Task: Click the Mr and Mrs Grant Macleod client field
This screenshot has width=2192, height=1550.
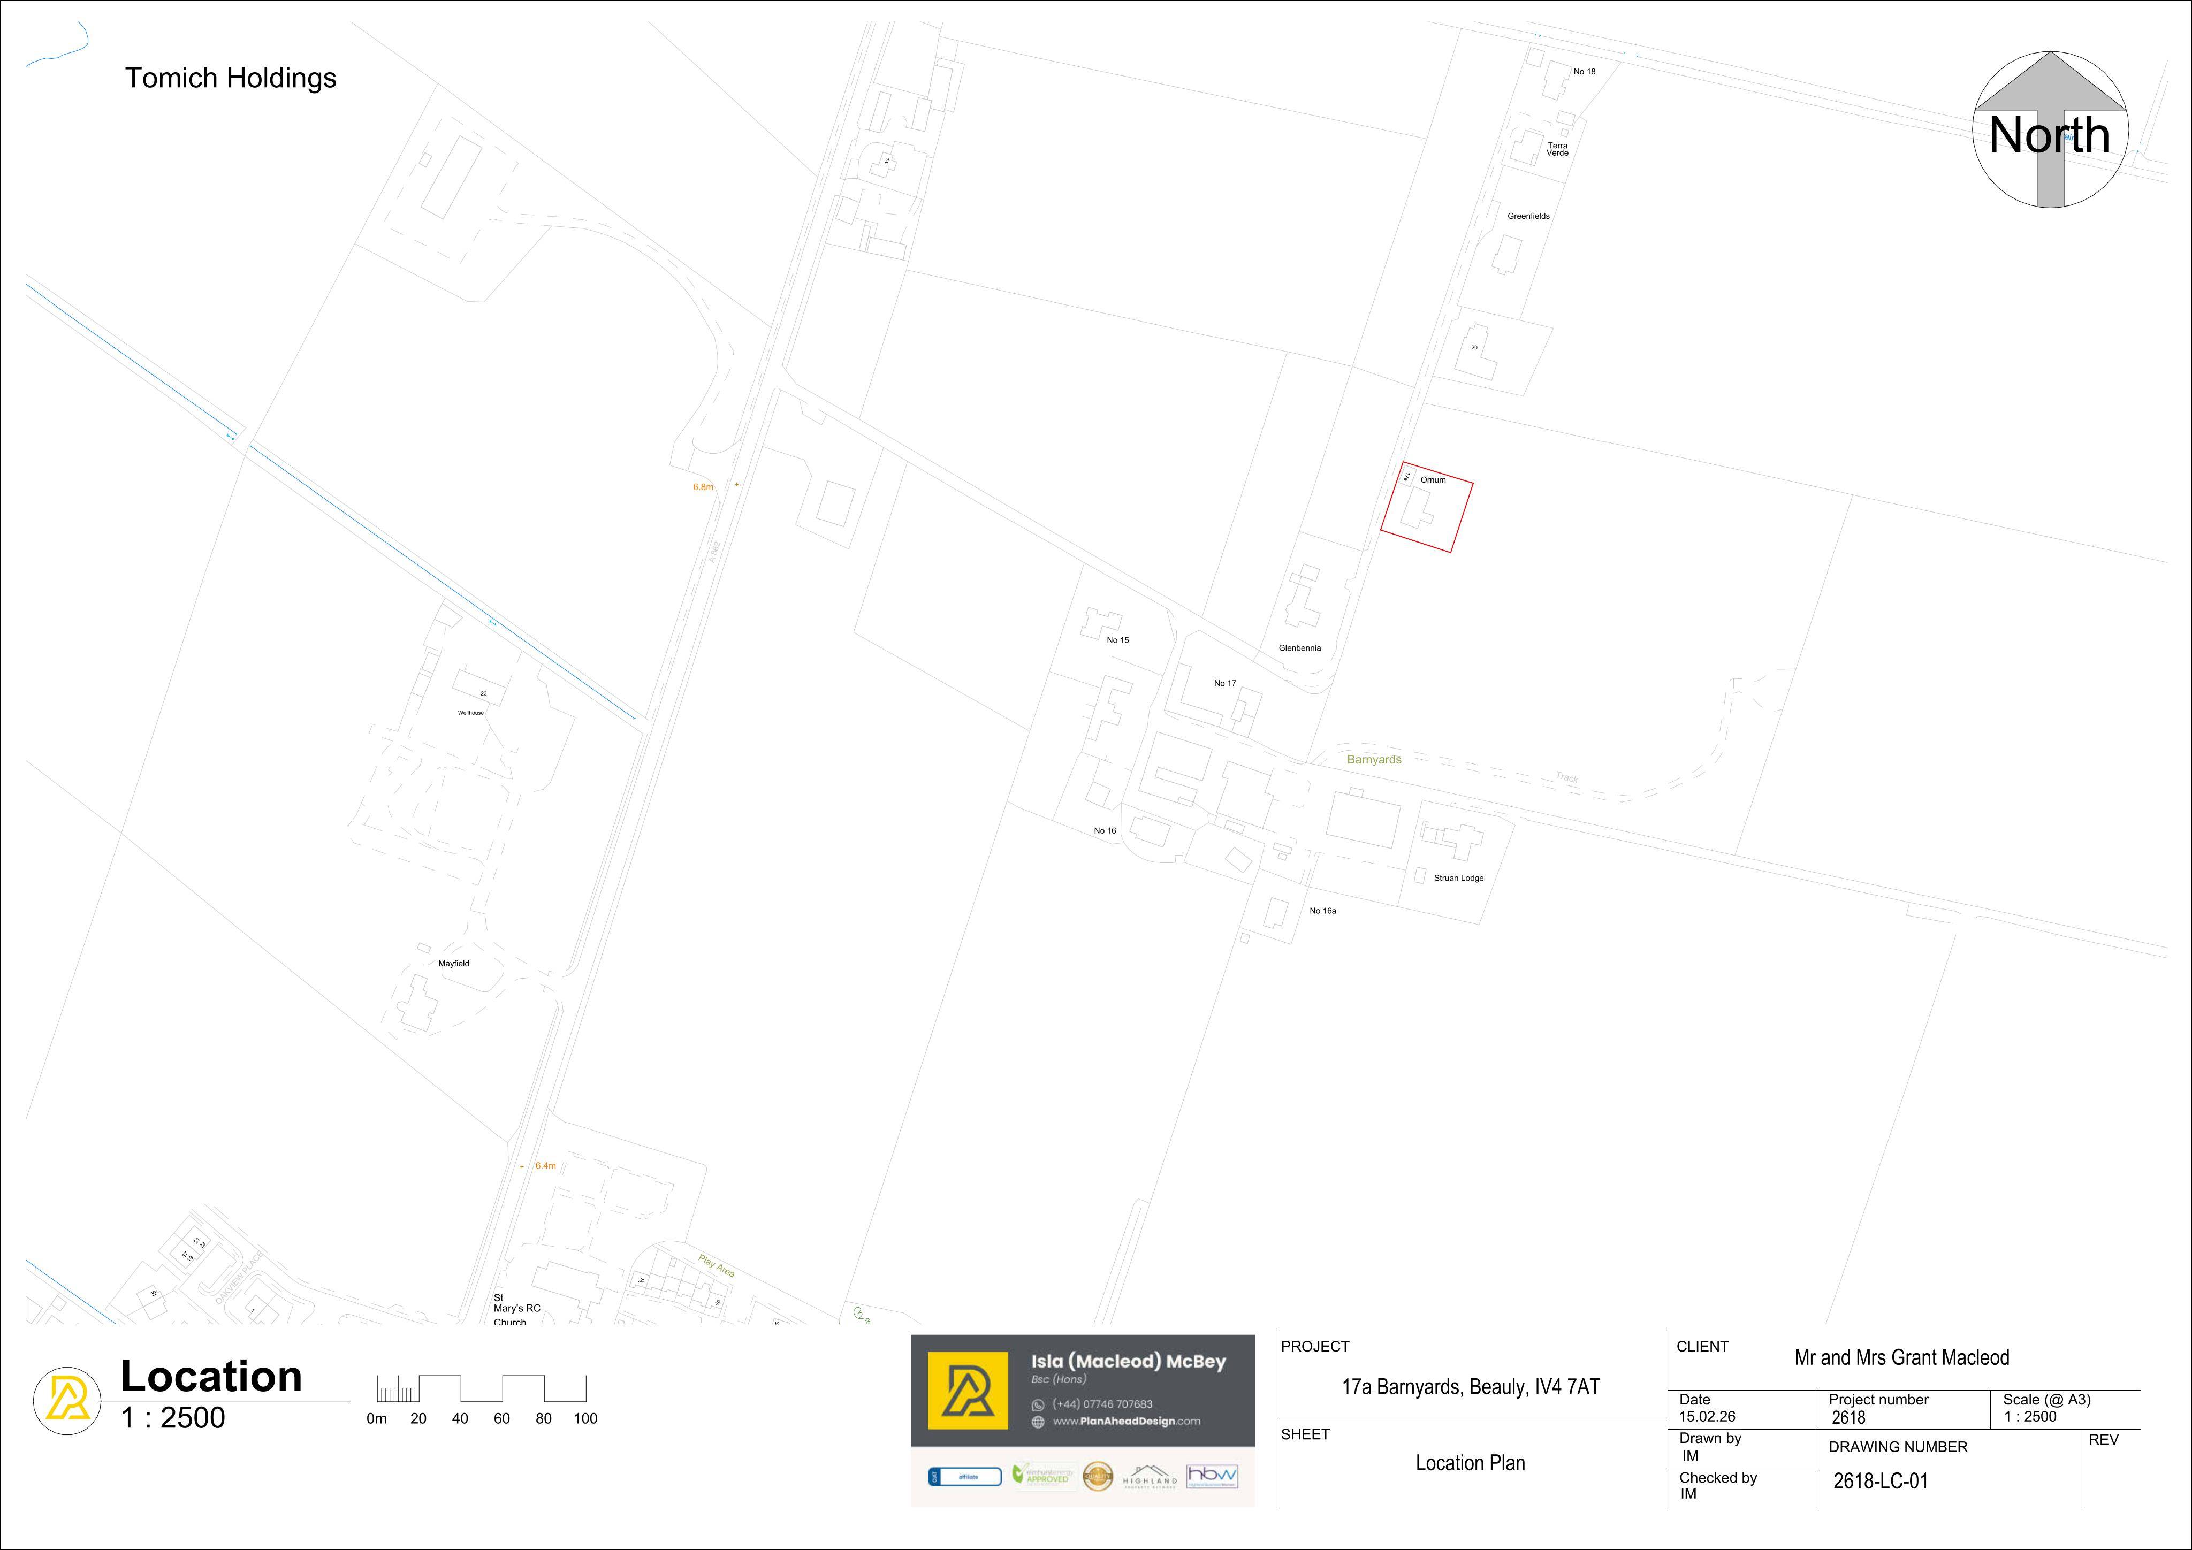Action: (1902, 1358)
